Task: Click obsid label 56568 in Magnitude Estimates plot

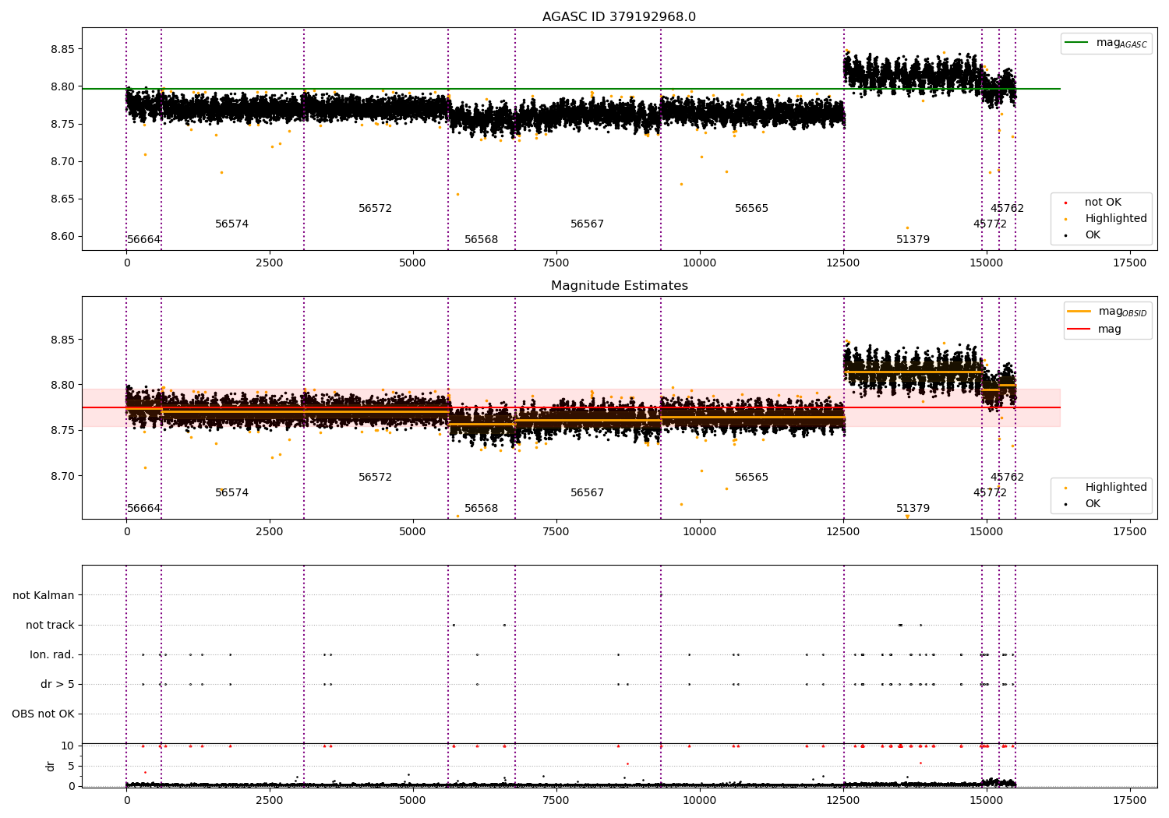Action: click(481, 509)
